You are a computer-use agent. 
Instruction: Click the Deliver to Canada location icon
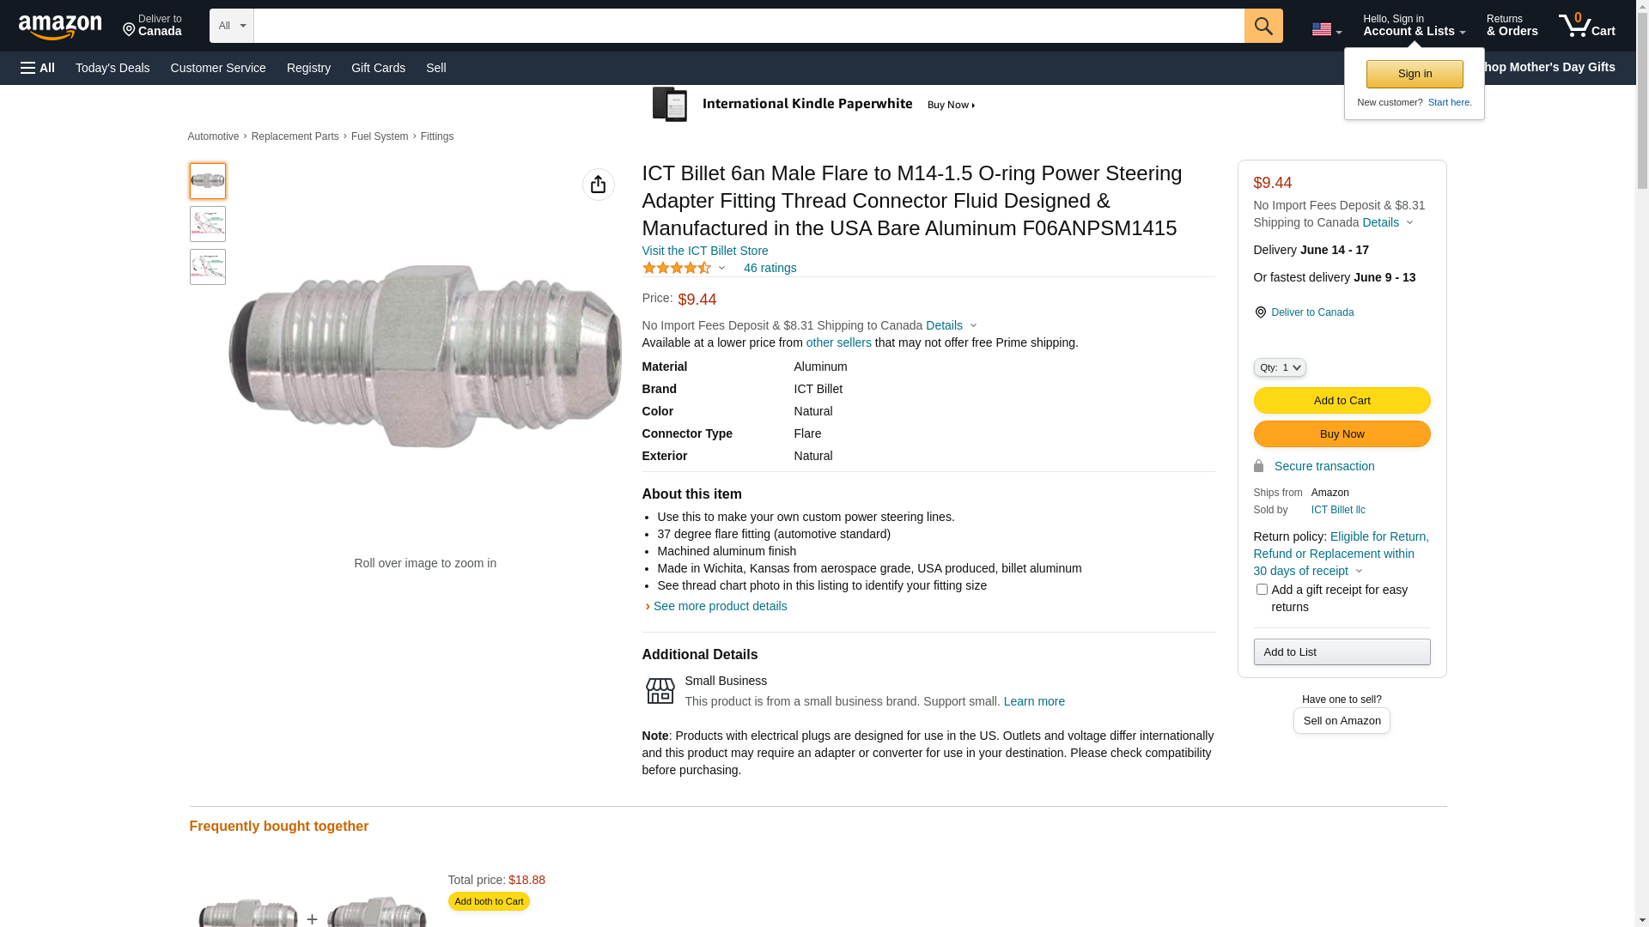coord(1260,312)
